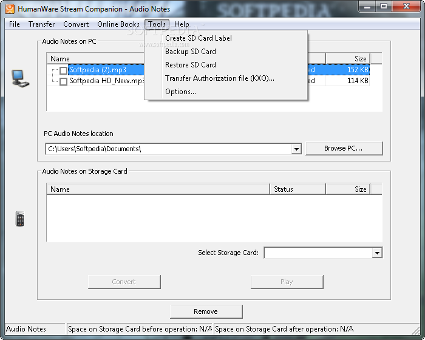The image size is (425, 340).
Task: Choose Create SD Card Label
Action: [226, 38]
